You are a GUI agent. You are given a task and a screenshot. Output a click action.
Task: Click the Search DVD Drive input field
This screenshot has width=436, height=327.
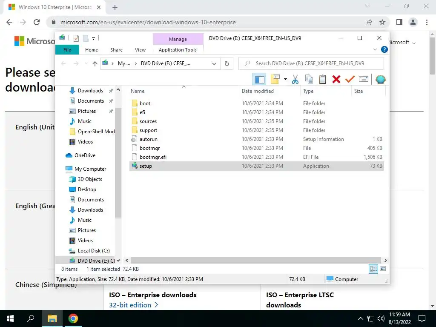(x=311, y=63)
